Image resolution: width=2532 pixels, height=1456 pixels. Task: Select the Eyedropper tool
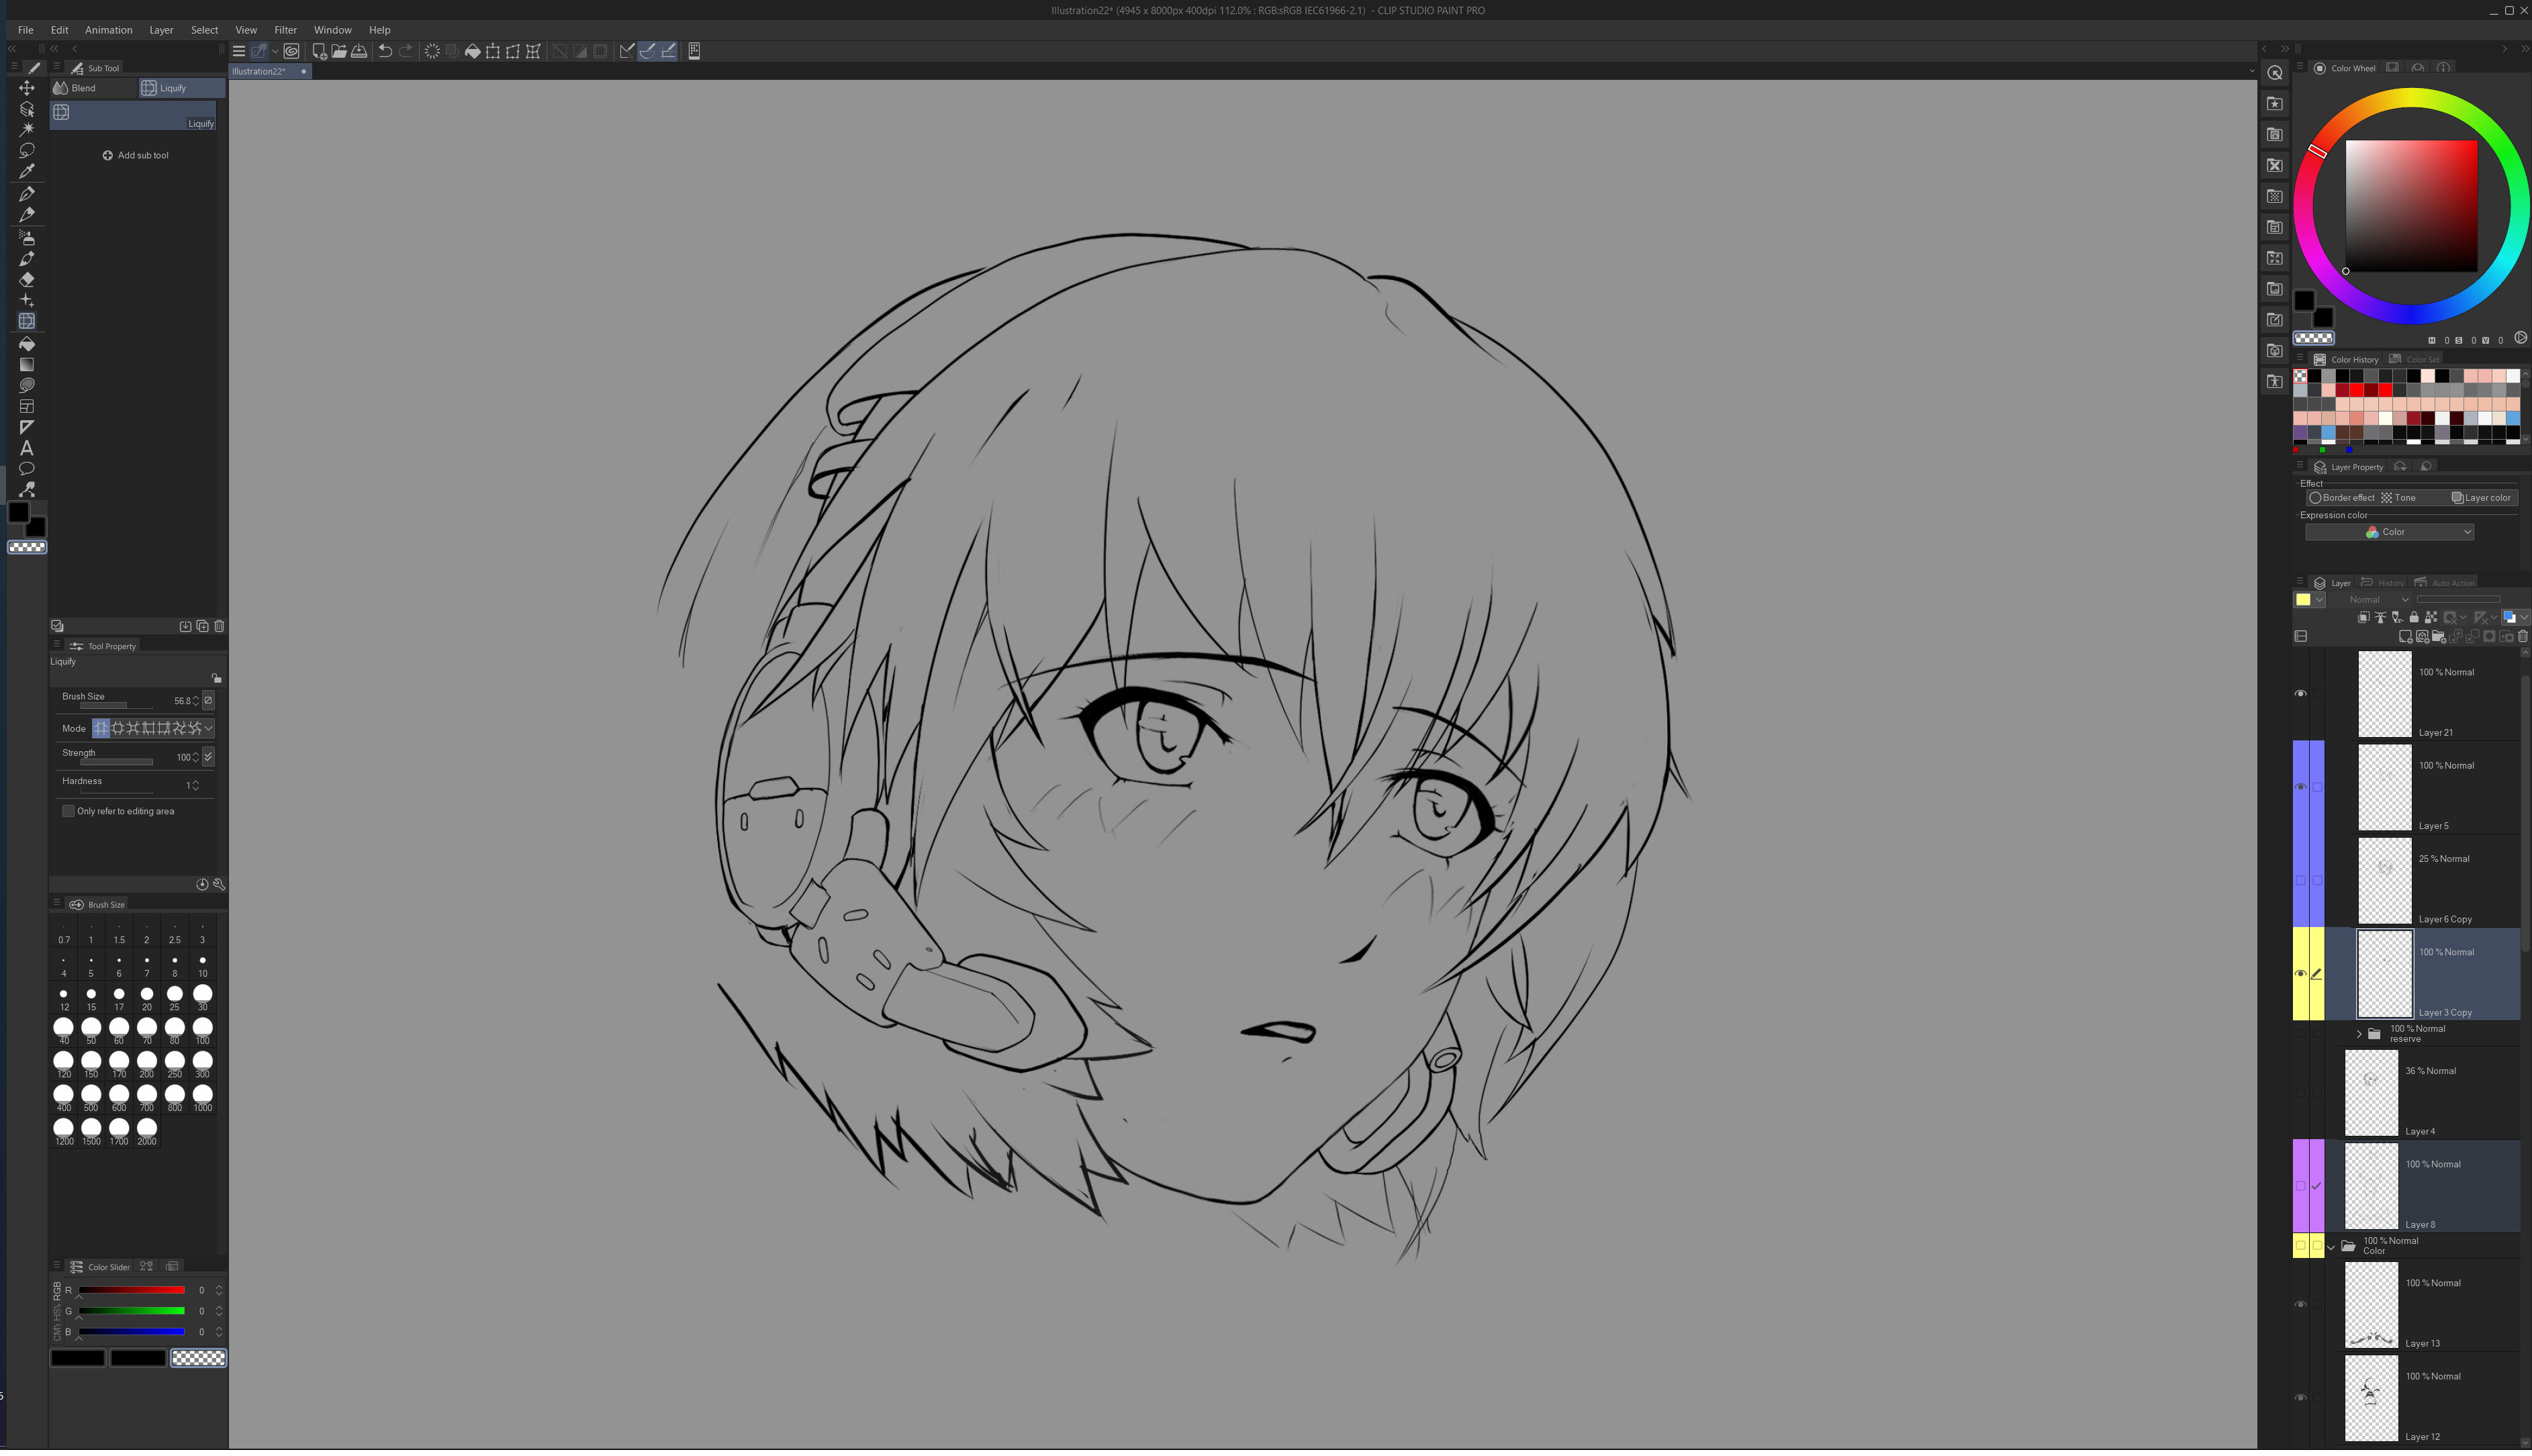click(27, 172)
